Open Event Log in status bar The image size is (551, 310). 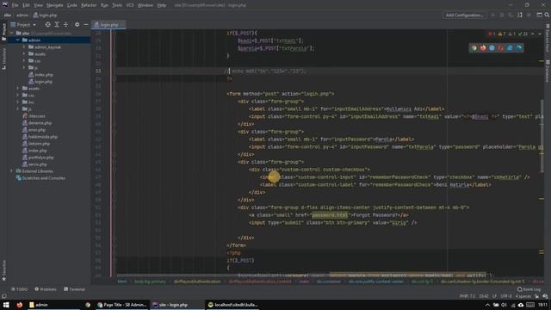529,289
